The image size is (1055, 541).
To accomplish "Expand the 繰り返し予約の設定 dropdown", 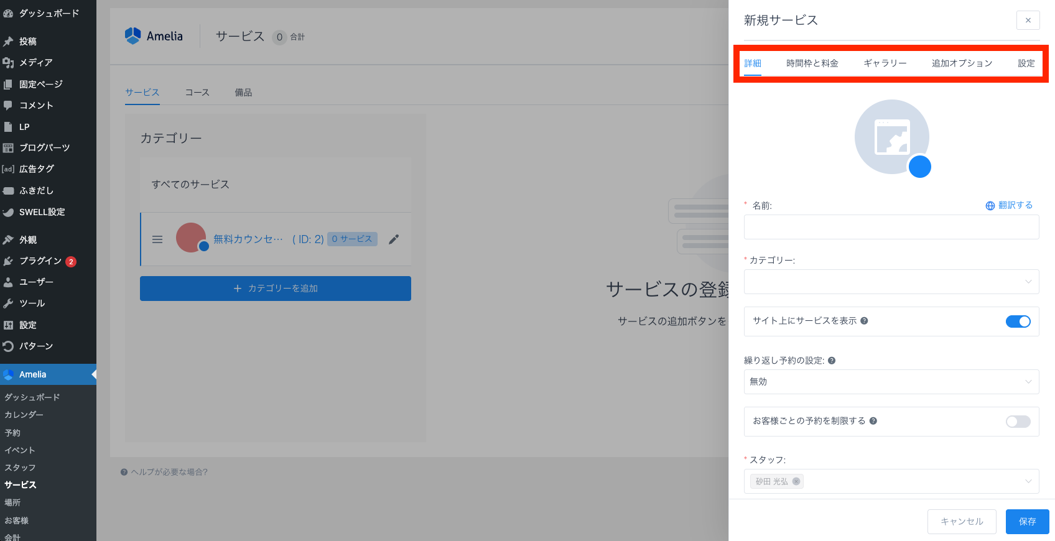I will tap(891, 382).
